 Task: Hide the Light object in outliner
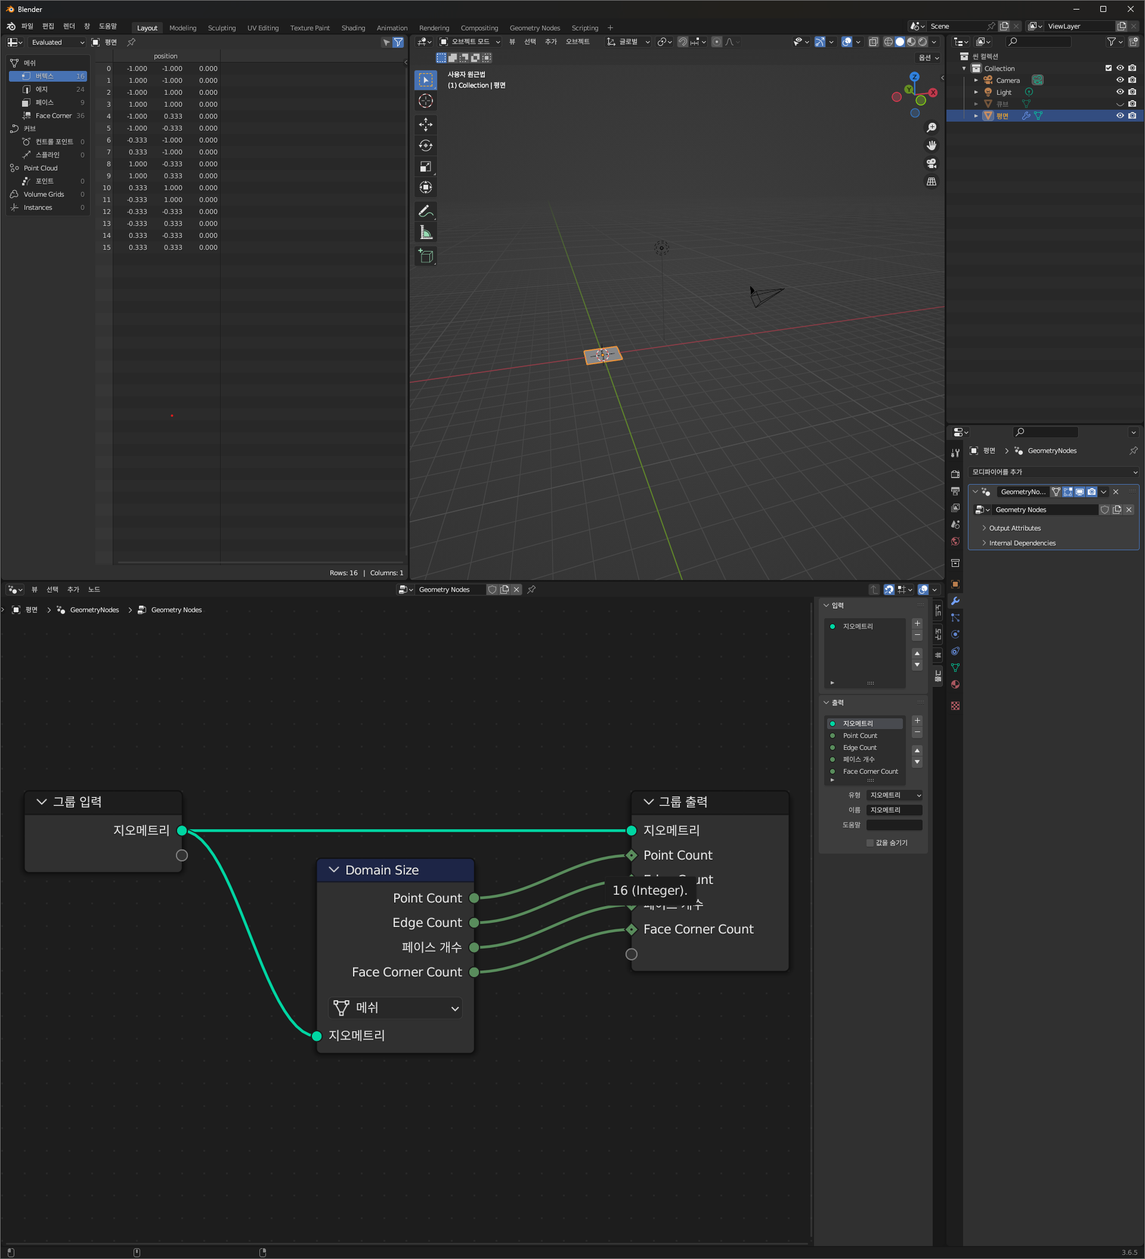1119,92
